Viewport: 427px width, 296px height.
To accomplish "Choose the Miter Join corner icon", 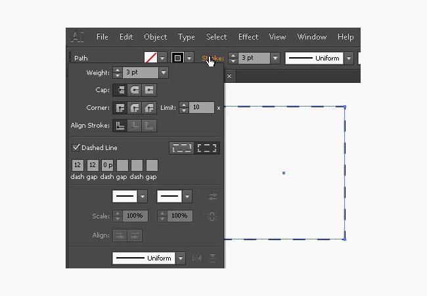I will 121,107.
